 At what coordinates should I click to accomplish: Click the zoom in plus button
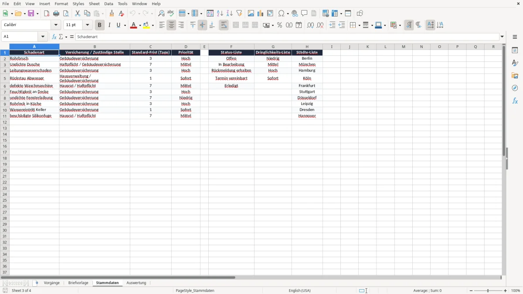[506, 291]
